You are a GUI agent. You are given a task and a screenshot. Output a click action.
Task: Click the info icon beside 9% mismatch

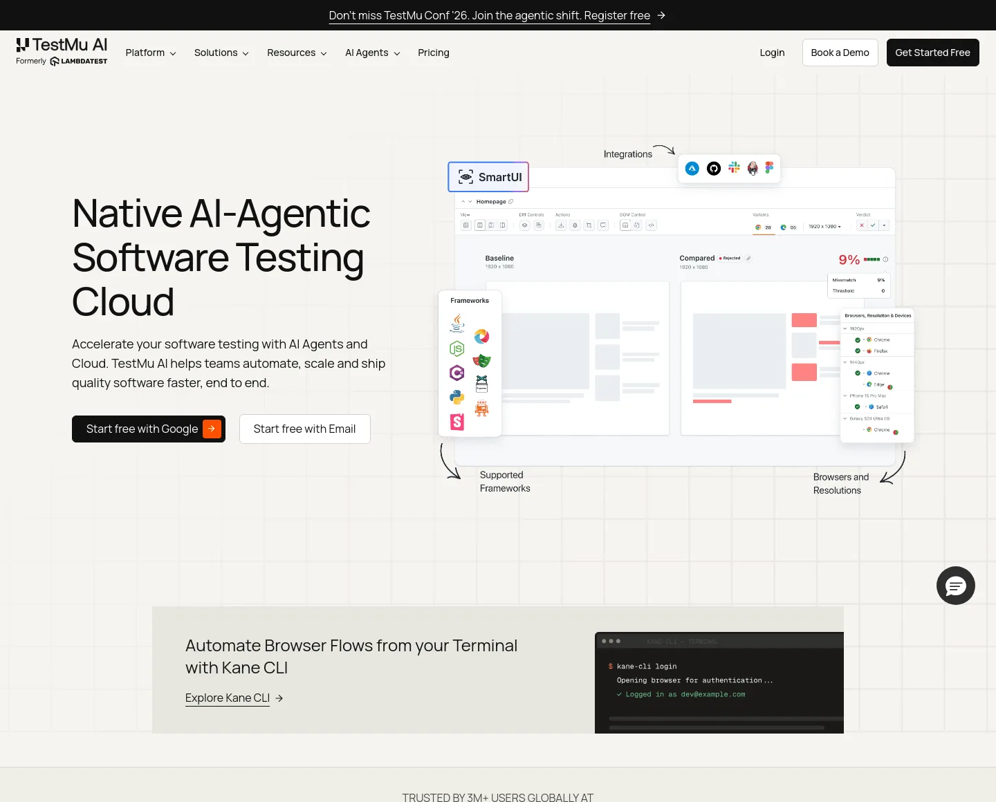pos(885,260)
